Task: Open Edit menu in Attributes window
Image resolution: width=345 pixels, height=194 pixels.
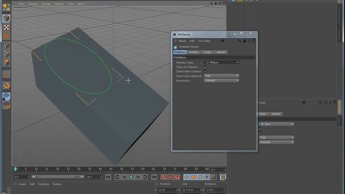Action: coord(192,41)
